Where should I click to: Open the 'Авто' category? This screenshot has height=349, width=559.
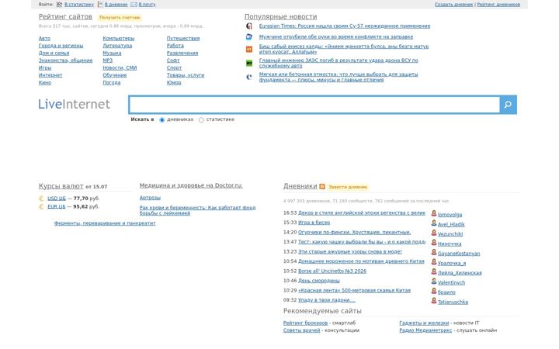[x=44, y=39]
